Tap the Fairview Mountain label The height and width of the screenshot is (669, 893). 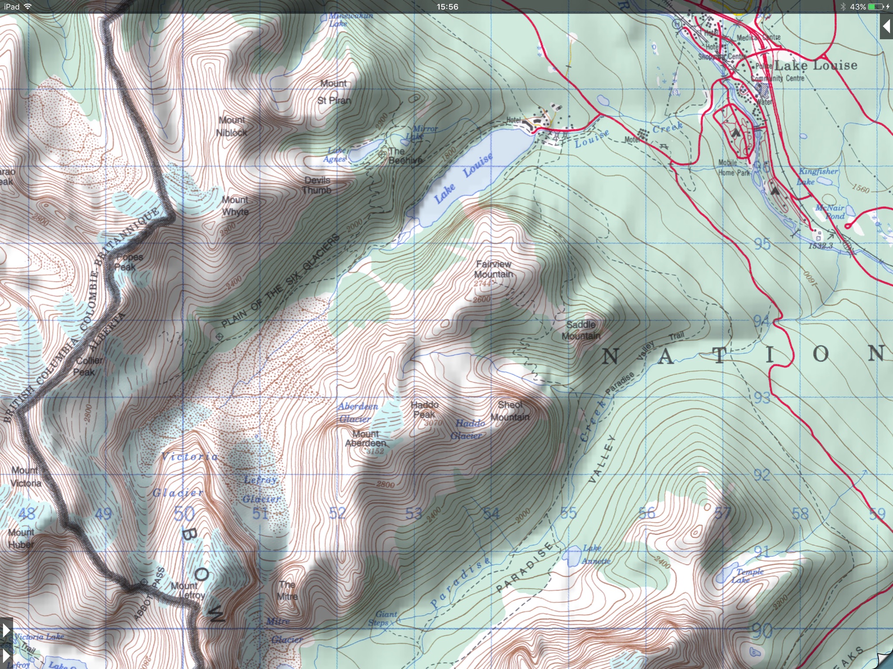tap(493, 269)
